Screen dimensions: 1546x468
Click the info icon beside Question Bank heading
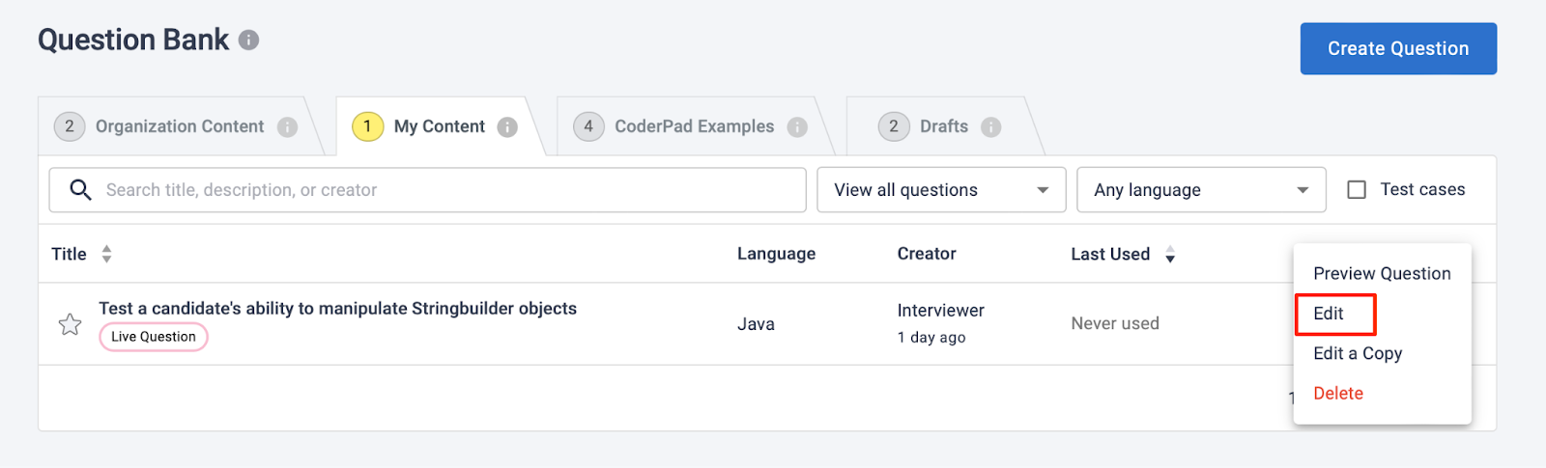pos(248,41)
